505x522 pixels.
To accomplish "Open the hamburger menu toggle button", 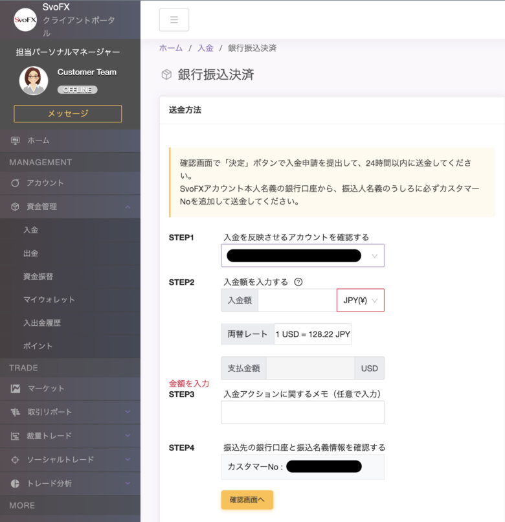I will (x=174, y=19).
